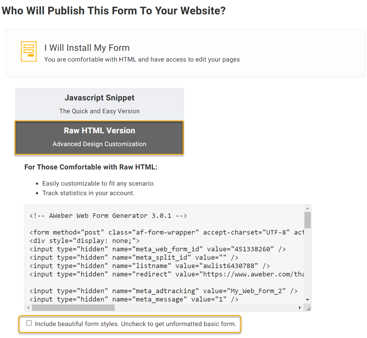Click the horizontal scrollbar thumb under code
367x338 pixels.
coord(73,308)
